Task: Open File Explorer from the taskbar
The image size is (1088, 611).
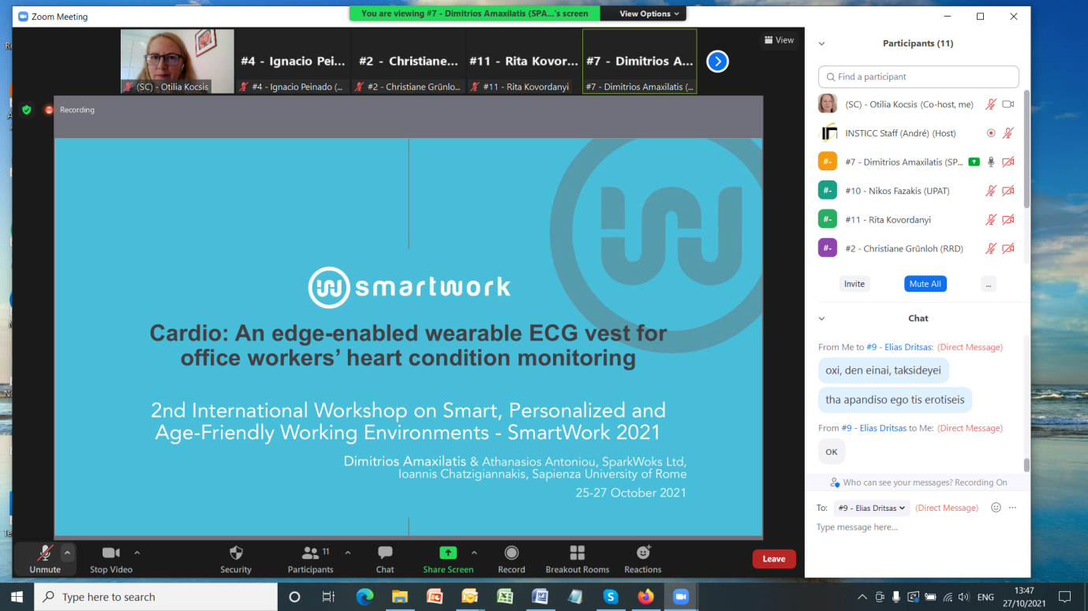Action: [399, 597]
